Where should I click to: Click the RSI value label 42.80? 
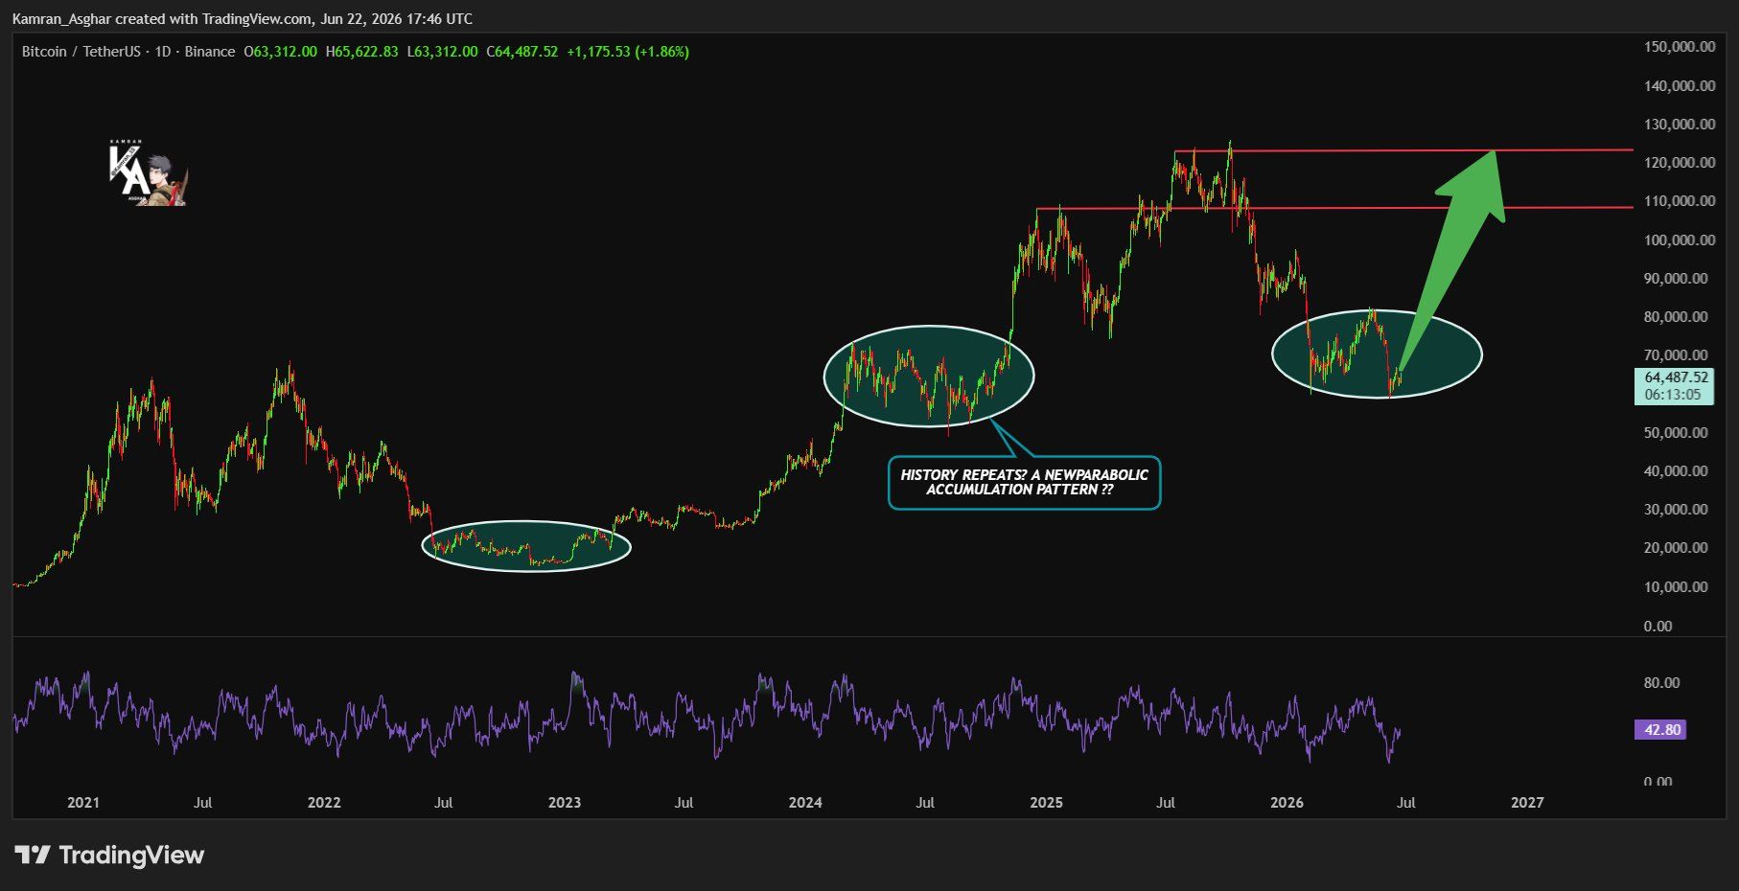1661,730
